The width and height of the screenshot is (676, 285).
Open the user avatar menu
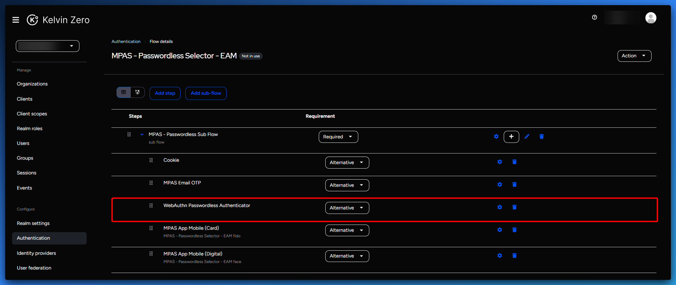[x=651, y=18]
